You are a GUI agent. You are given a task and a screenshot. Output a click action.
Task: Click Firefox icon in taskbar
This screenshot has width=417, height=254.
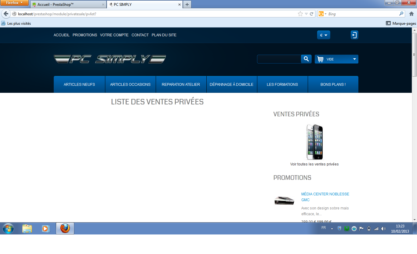coord(65,228)
